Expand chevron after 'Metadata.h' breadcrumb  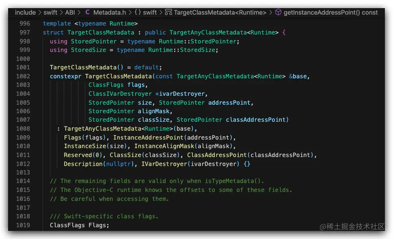(x=130, y=12)
